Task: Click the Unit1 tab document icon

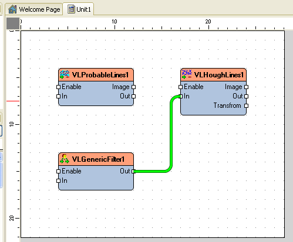Action: [x=71, y=9]
